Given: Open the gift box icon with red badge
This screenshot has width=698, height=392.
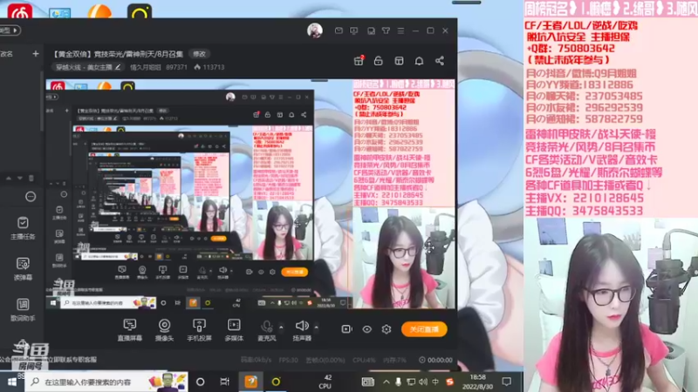Looking at the screenshot, I should pos(359,61).
